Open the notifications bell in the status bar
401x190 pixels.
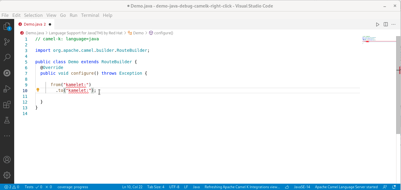[393, 187]
